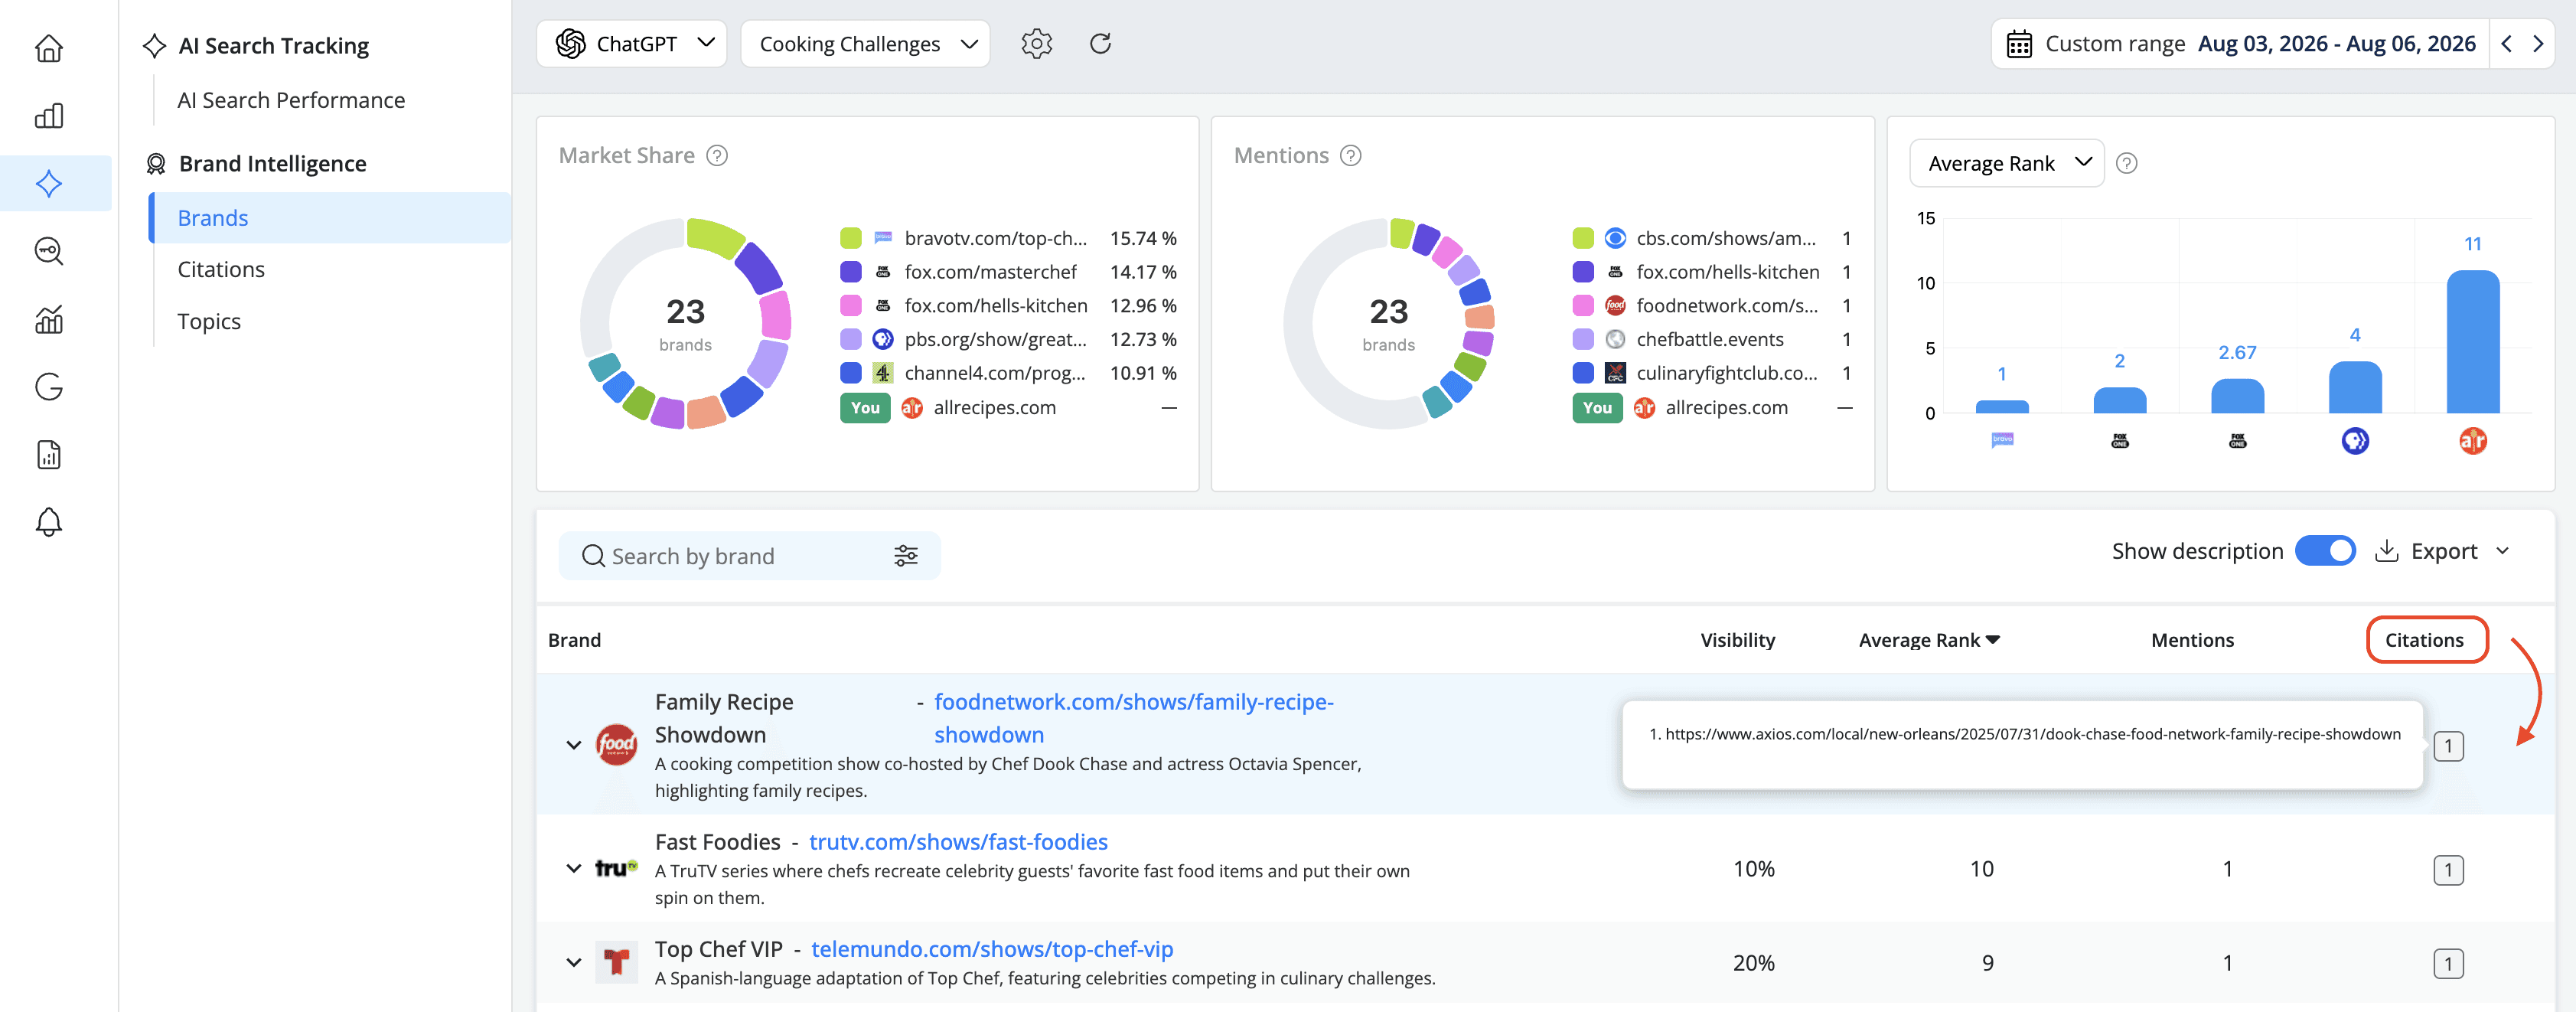
Task: Open Brand Intelligence section
Action: pos(272,164)
